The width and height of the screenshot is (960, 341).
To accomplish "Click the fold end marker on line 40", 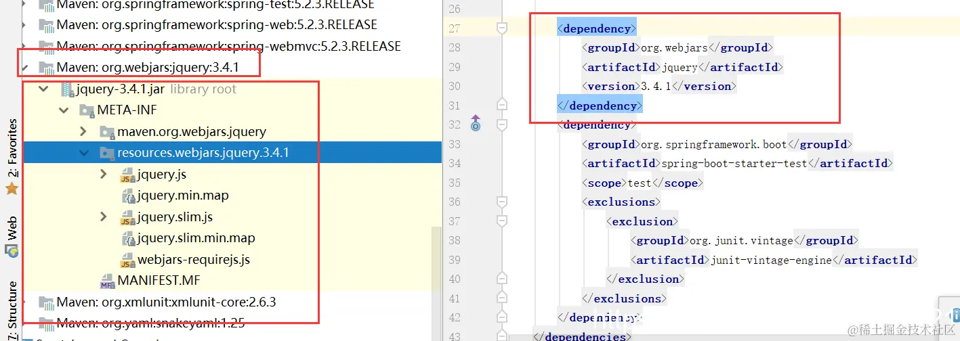I will 501,278.
